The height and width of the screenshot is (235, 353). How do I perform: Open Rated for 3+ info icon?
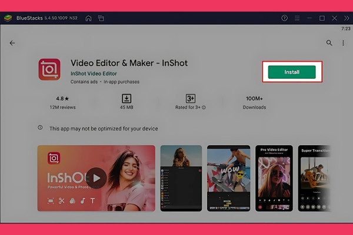[204, 108]
